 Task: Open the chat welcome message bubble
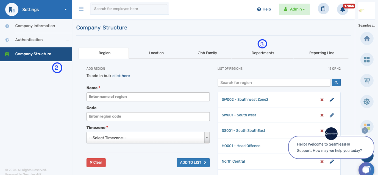[331, 147]
